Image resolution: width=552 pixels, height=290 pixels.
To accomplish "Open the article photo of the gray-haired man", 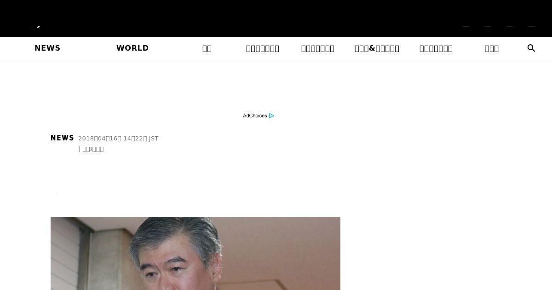I will [195, 254].
